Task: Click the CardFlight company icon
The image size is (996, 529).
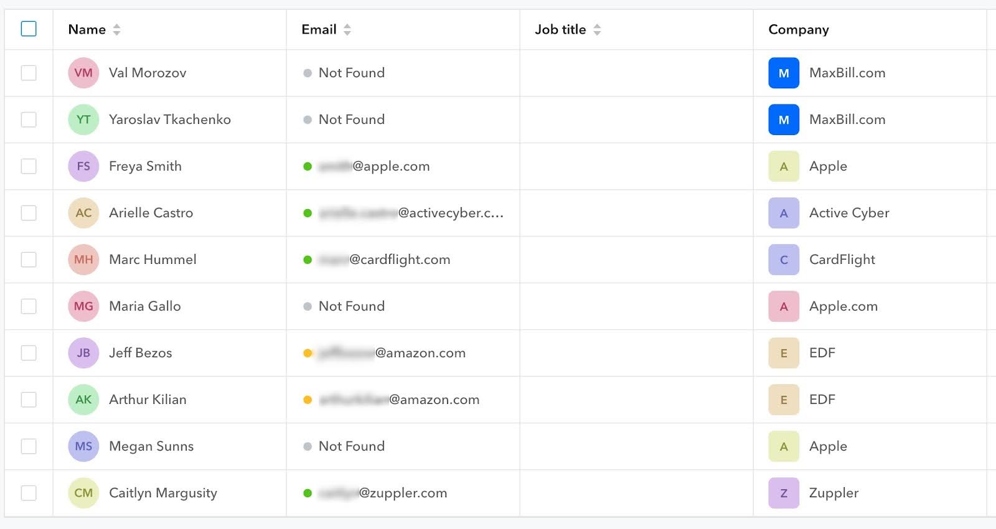Action: point(784,260)
